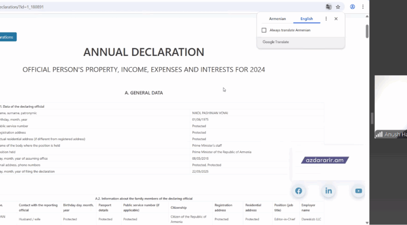Open the Chrome profile icon

(x=352, y=7)
